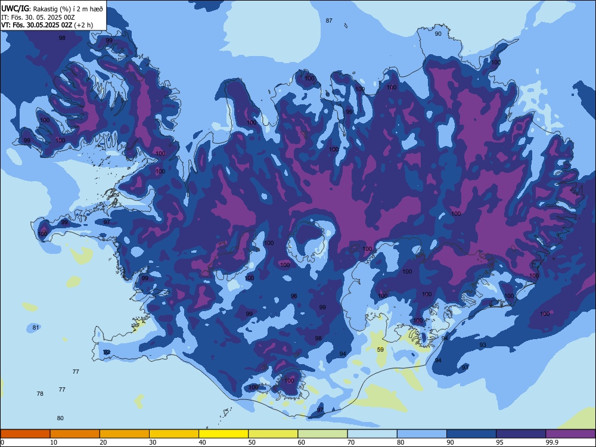Click the '81' humidity value offshore

coord(36,327)
